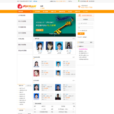
Task: Click the pencil-and-paper icon on the register button
Action: [79, 16]
